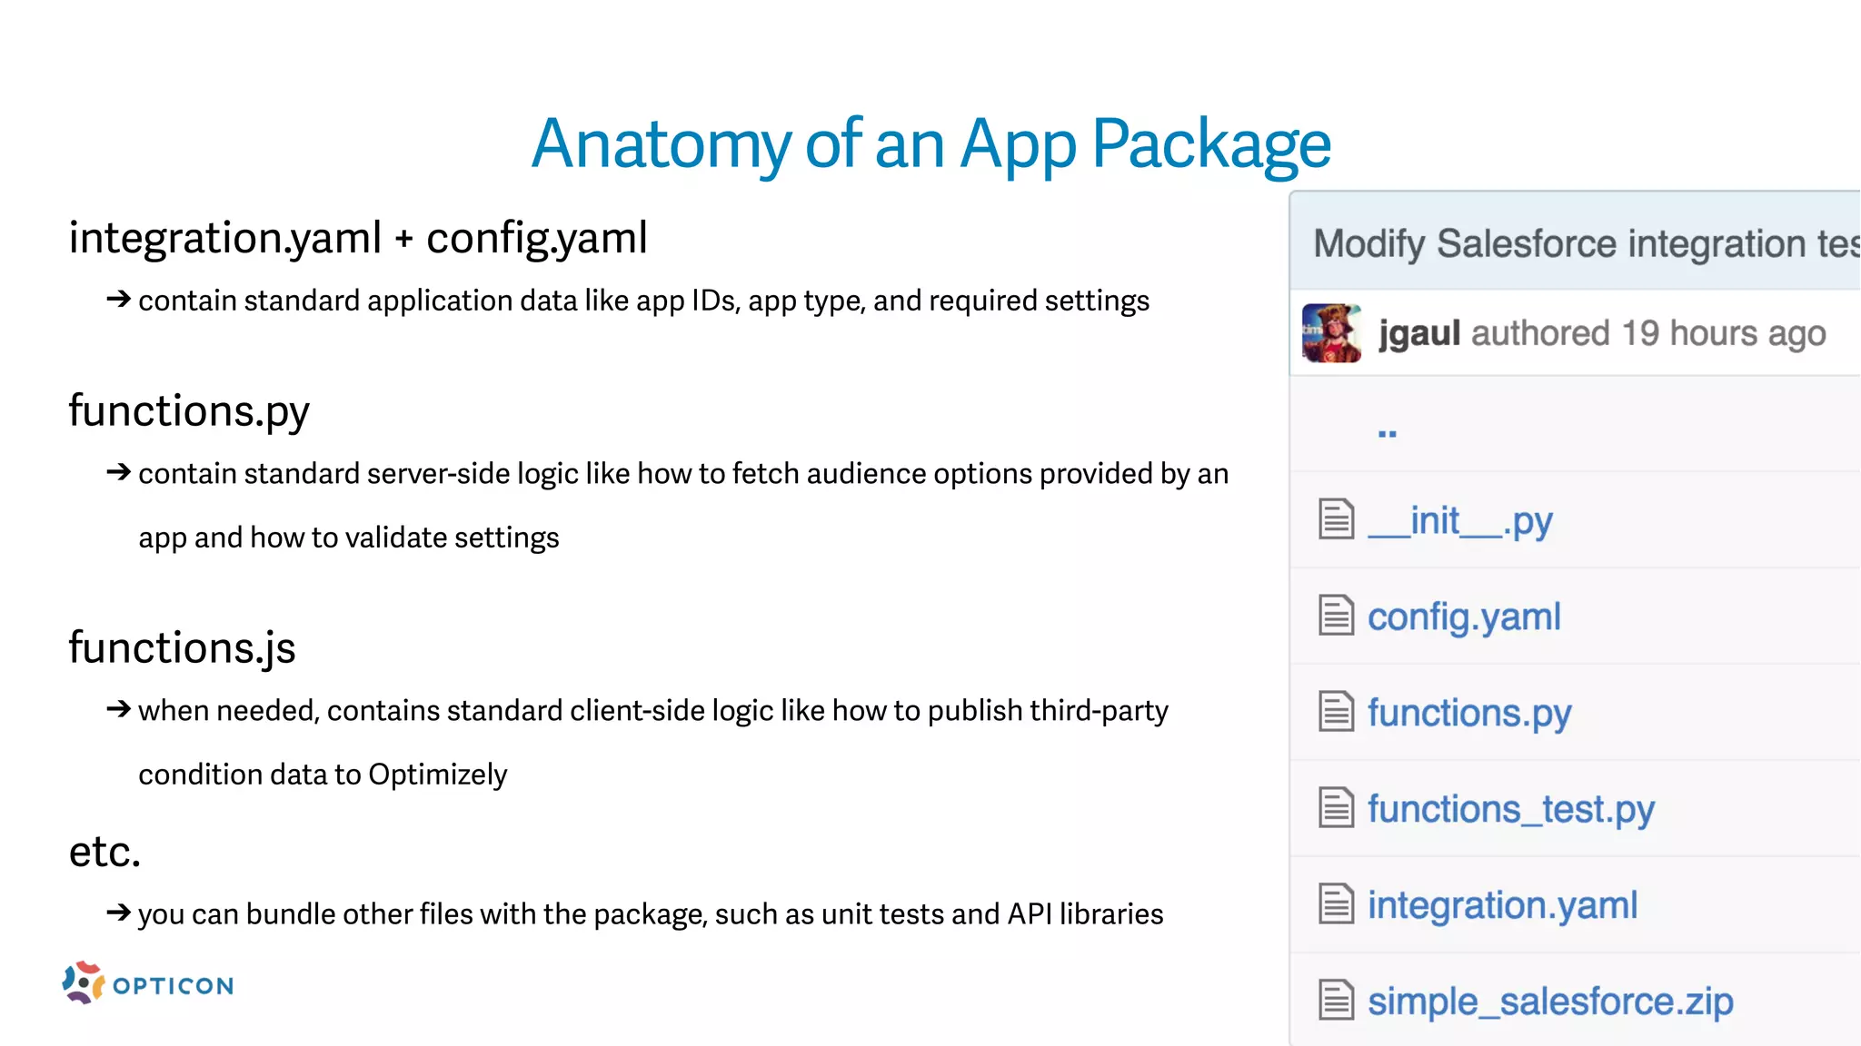Open the functions.py file link
Image resolution: width=1861 pixels, height=1046 pixels.
pyautogui.click(x=1469, y=714)
